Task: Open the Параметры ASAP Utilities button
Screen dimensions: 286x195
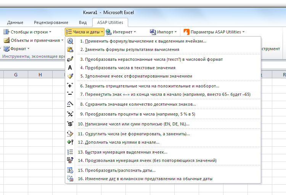Action: tap(214, 32)
